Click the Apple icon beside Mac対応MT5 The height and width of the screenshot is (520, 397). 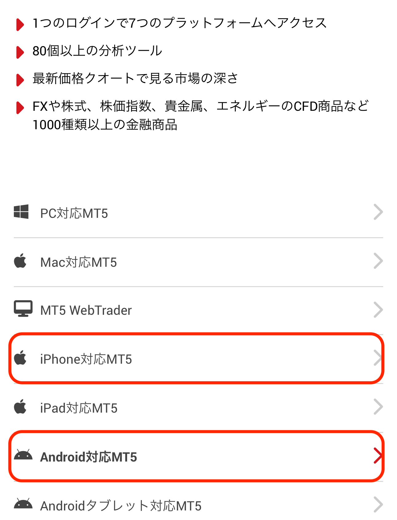click(x=20, y=261)
